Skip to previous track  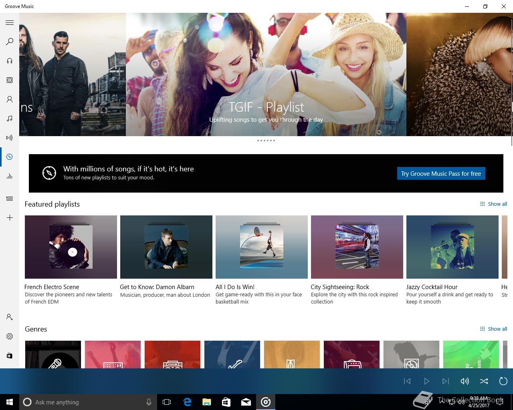pyautogui.click(x=407, y=381)
